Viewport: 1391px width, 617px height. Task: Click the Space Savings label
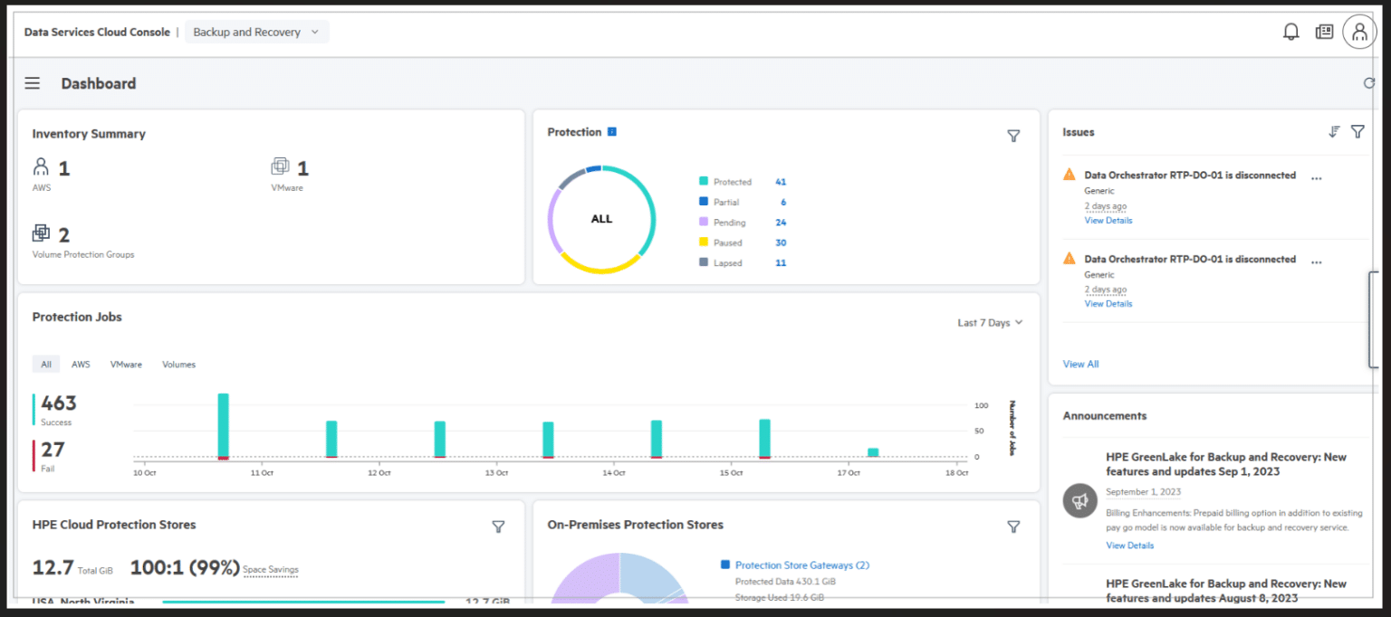point(271,570)
